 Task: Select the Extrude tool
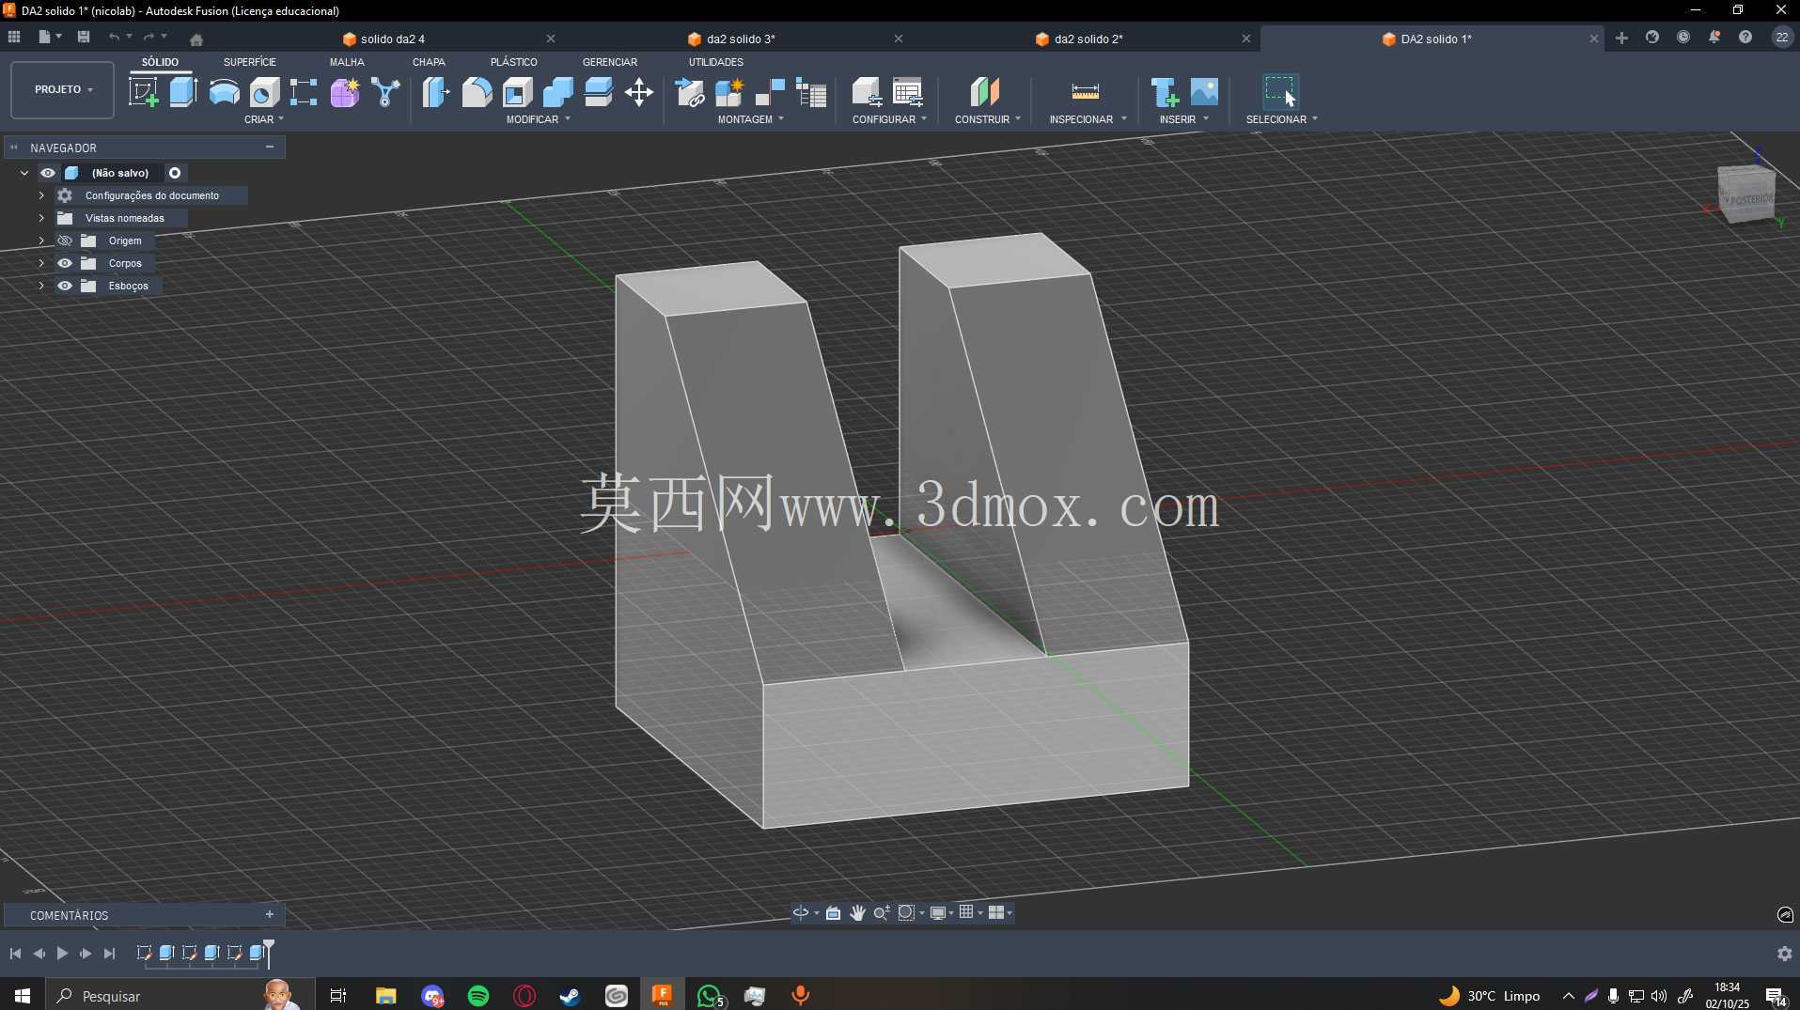pyautogui.click(x=182, y=92)
